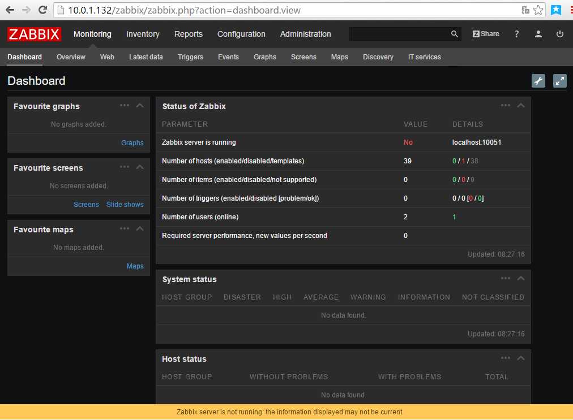Collapse the Favourite graphs widget

pos(140,106)
